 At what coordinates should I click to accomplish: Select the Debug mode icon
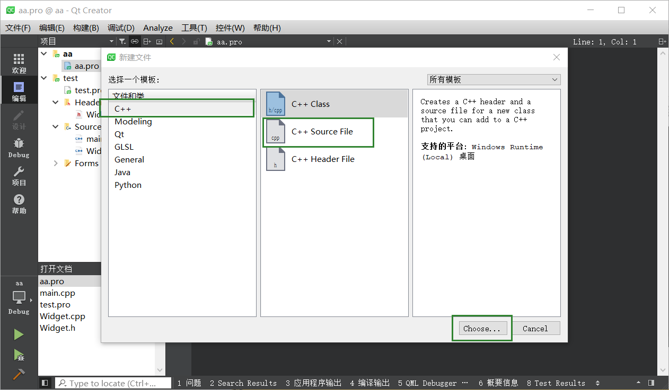pyautogui.click(x=19, y=146)
